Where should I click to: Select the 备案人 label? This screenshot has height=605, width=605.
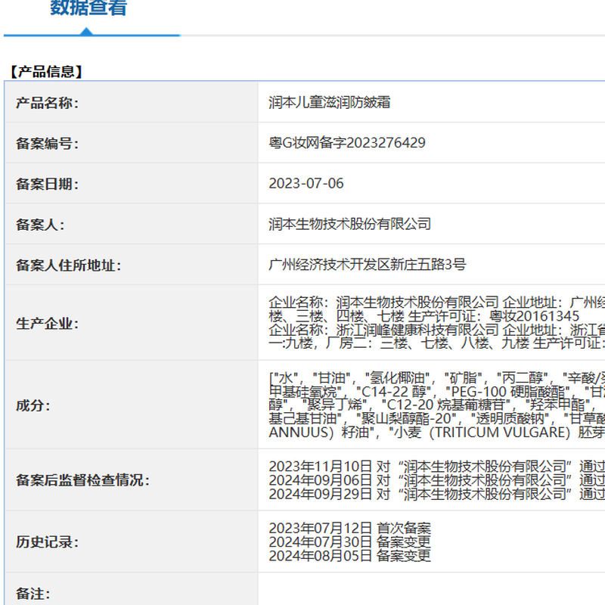[x=40, y=225]
